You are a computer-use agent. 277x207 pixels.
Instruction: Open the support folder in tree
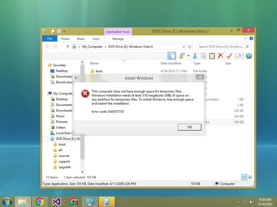pyautogui.click(x=64, y=161)
